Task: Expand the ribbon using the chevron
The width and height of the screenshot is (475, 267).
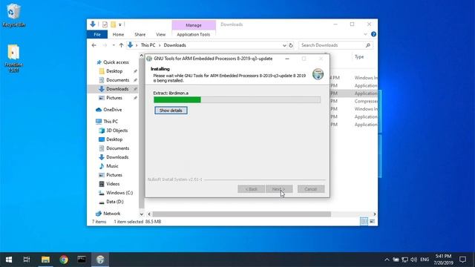Action: [365, 34]
